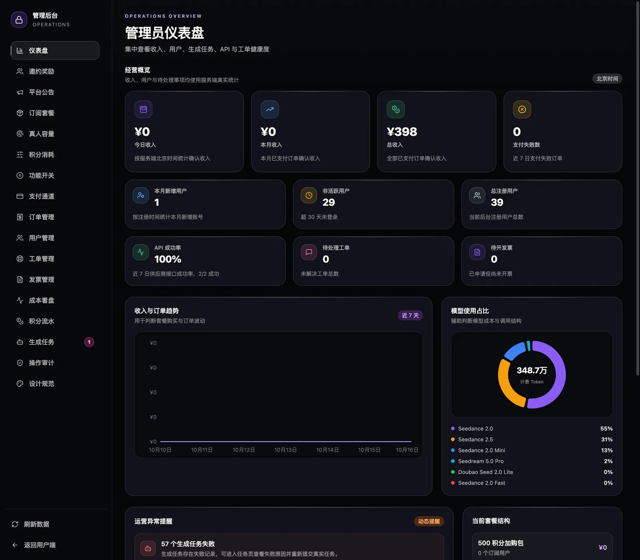Select the 用户管理 sidebar entry
This screenshot has width=640, height=560.
pyautogui.click(x=55, y=238)
